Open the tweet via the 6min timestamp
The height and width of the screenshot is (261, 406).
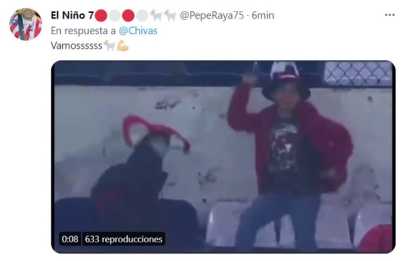click(x=263, y=16)
